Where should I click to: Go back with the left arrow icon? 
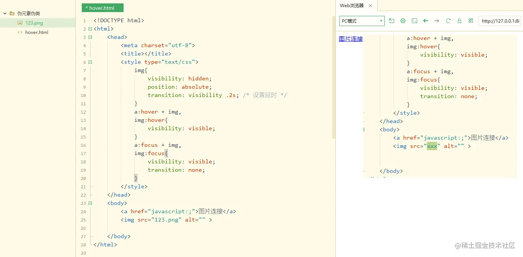click(426, 21)
